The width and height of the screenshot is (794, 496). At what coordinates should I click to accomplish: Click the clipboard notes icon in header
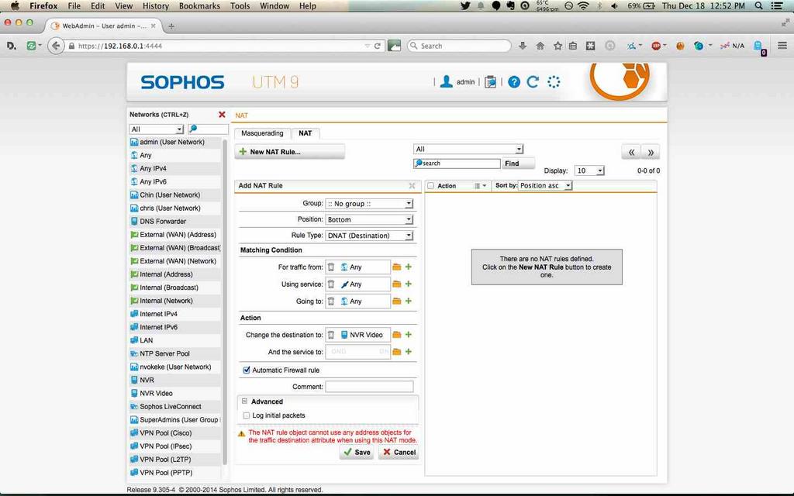point(490,82)
